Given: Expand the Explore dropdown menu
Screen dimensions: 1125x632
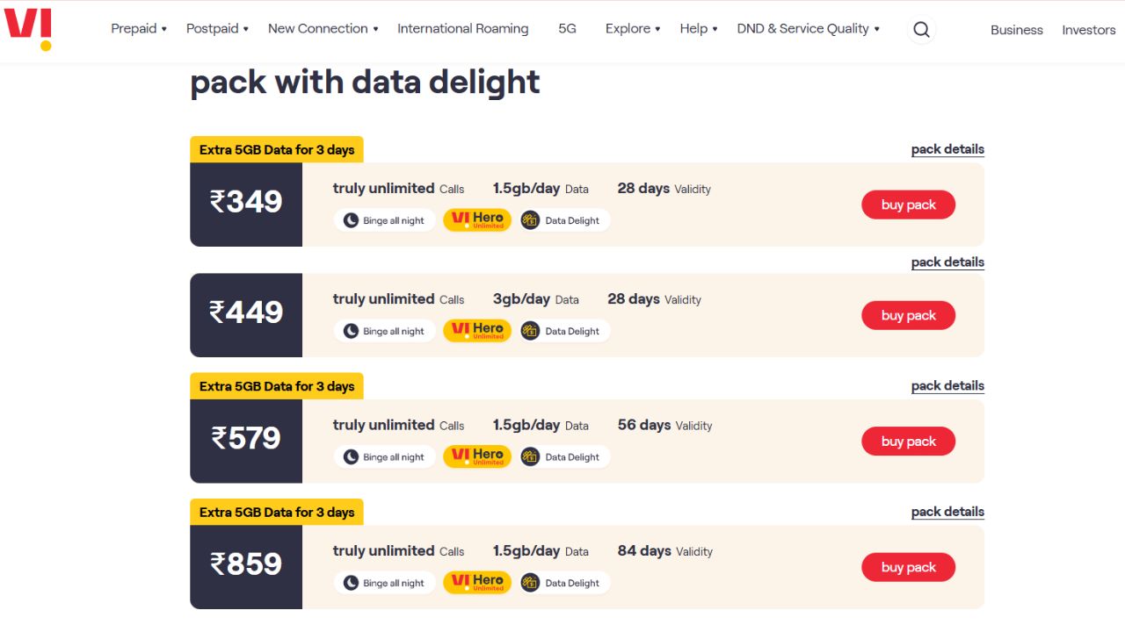Looking at the screenshot, I should [633, 28].
